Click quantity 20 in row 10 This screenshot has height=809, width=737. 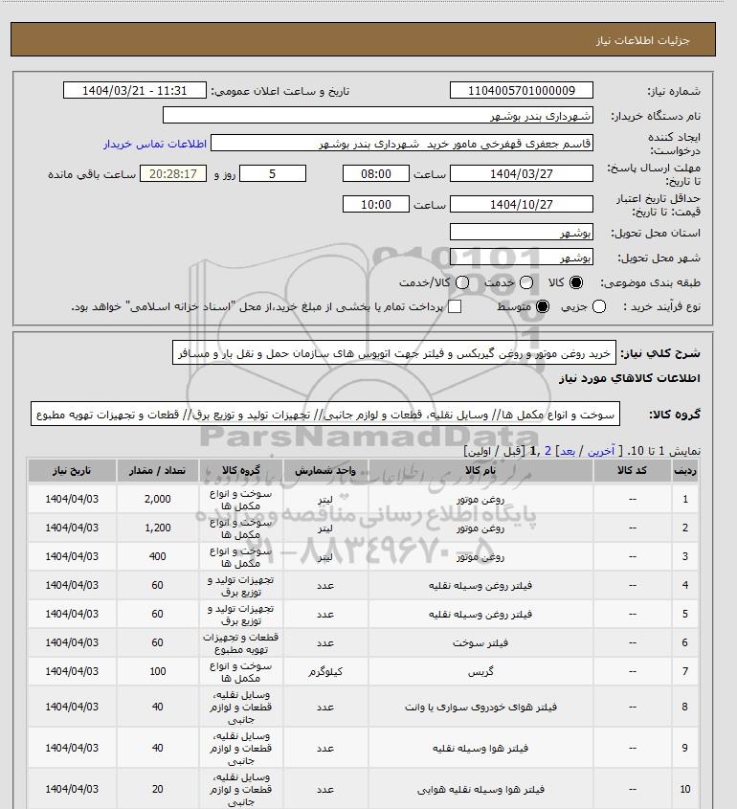pos(157,790)
